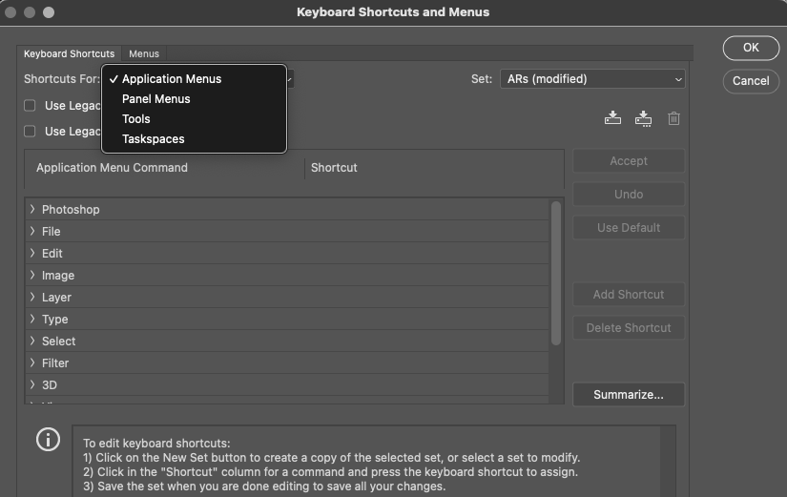The image size is (787, 497).
Task: Expand the File commands group
Action: pos(32,231)
